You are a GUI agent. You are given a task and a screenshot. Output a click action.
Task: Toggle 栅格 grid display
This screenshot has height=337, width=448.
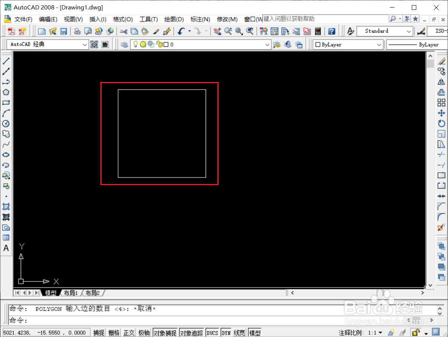[114, 333]
